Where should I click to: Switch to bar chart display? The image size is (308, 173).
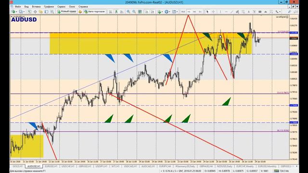[111, 12]
